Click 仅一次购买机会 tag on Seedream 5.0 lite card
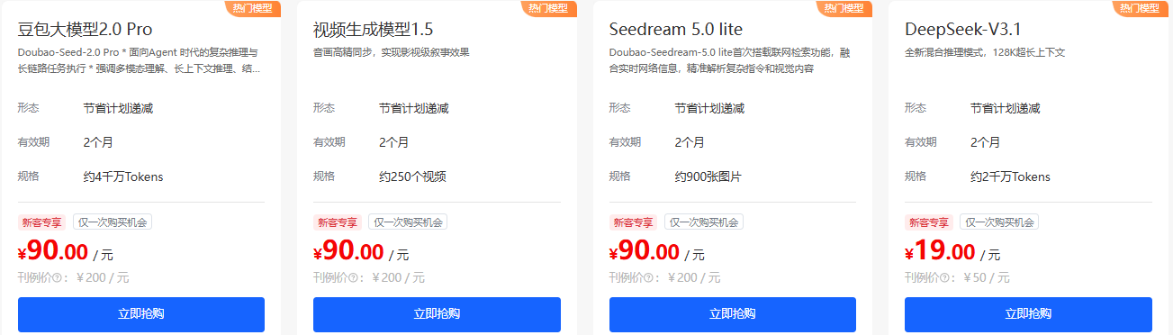1173x335 pixels. click(704, 222)
